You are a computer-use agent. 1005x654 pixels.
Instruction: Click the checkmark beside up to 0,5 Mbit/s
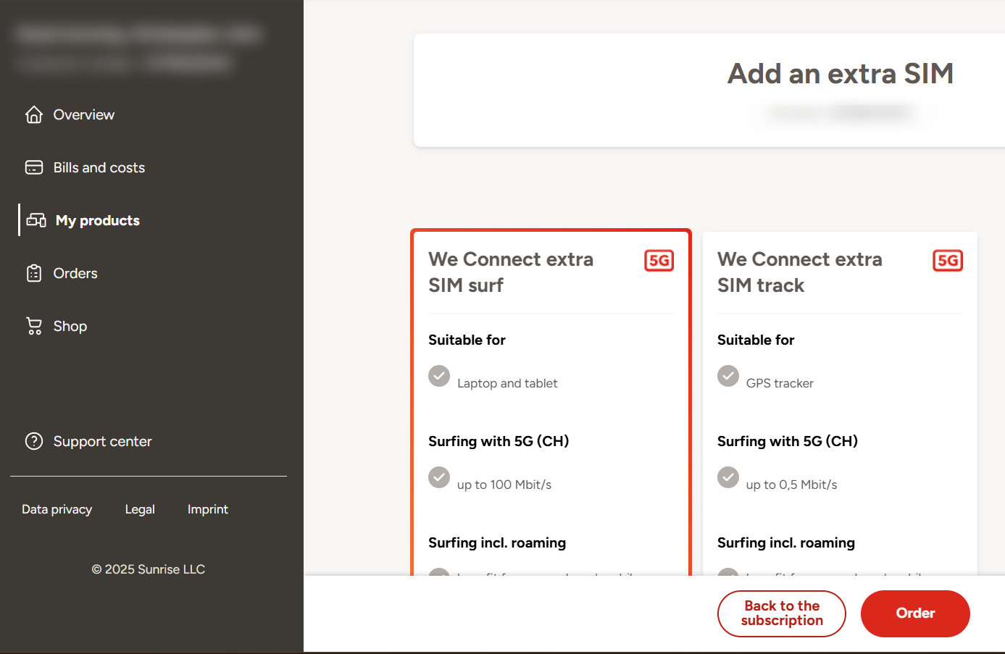pos(728,478)
